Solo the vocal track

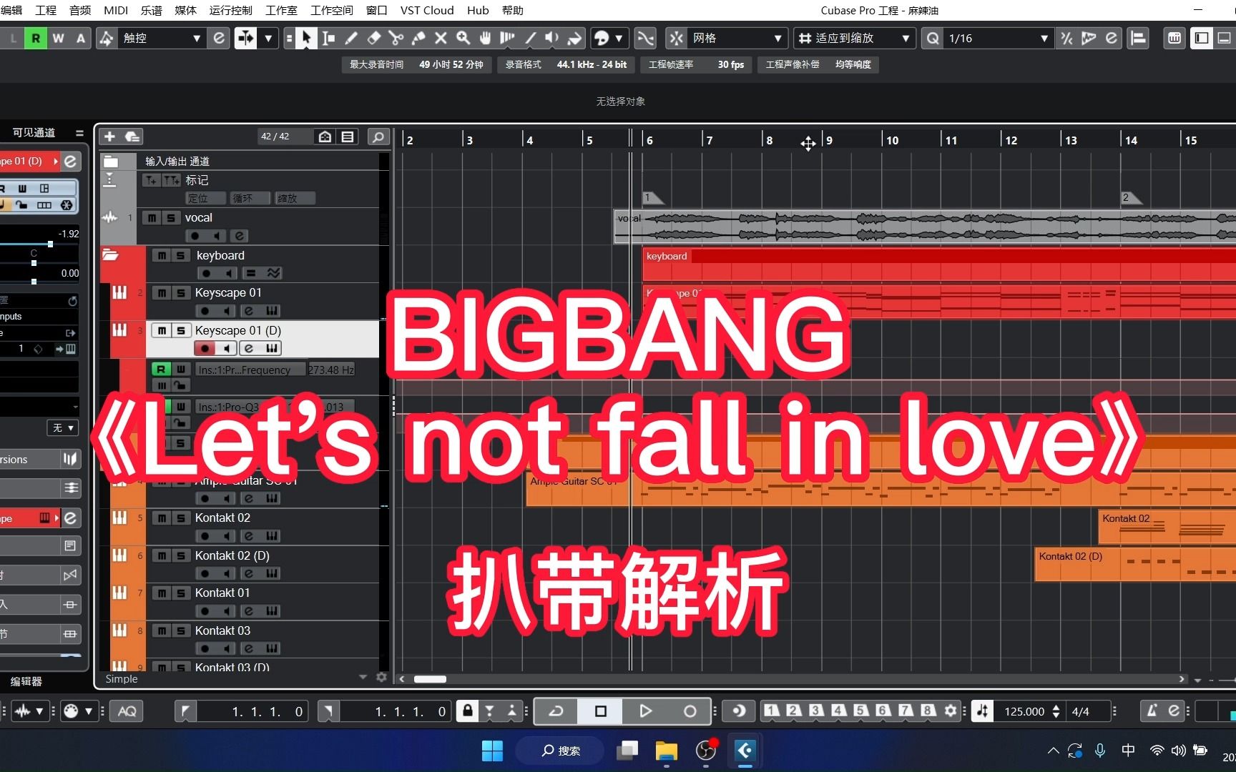(x=170, y=218)
